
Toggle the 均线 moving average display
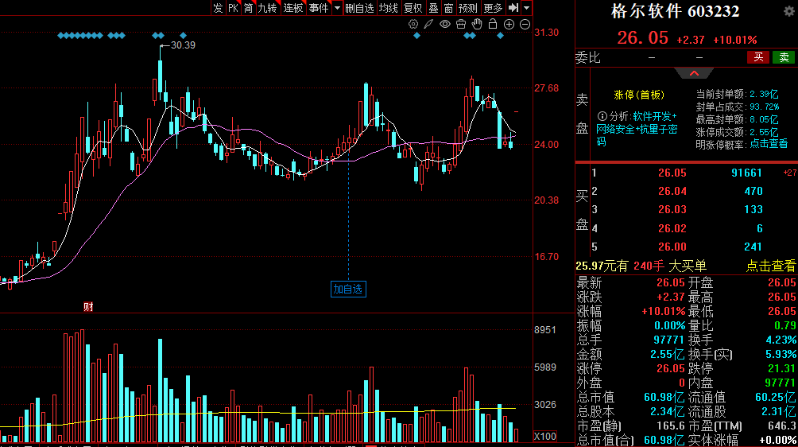point(388,8)
